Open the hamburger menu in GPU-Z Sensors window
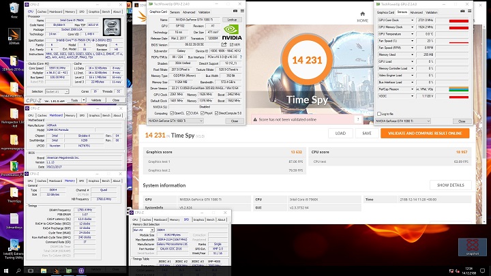The image size is (491, 276). (x=469, y=12)
